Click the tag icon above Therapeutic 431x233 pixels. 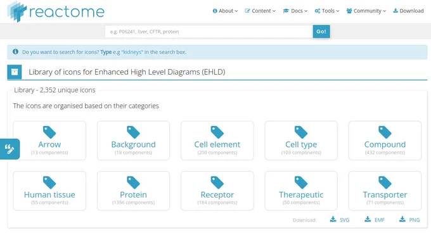click(x=301, y=182)
